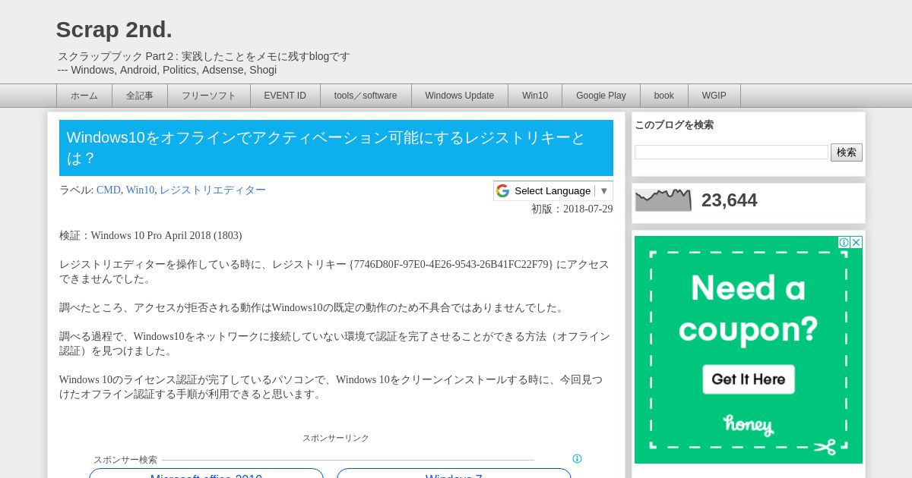Click the Google logo icon in translator
The height and width of the screenshot is (478, 912).
tap(502, 190)
